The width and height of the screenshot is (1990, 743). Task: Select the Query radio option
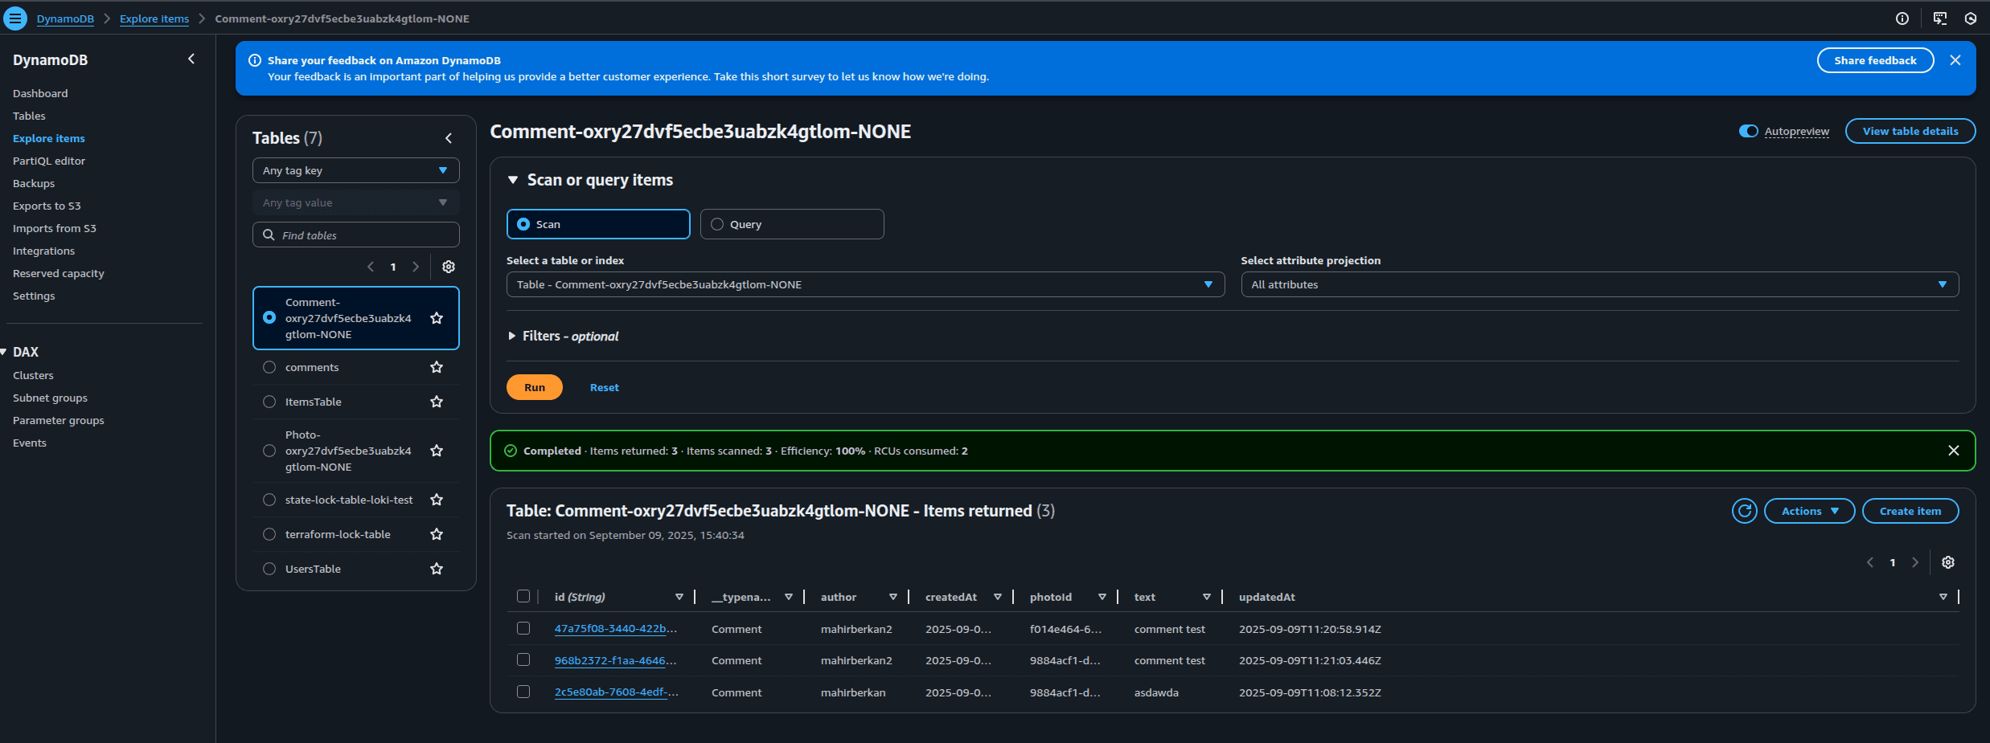717,224
